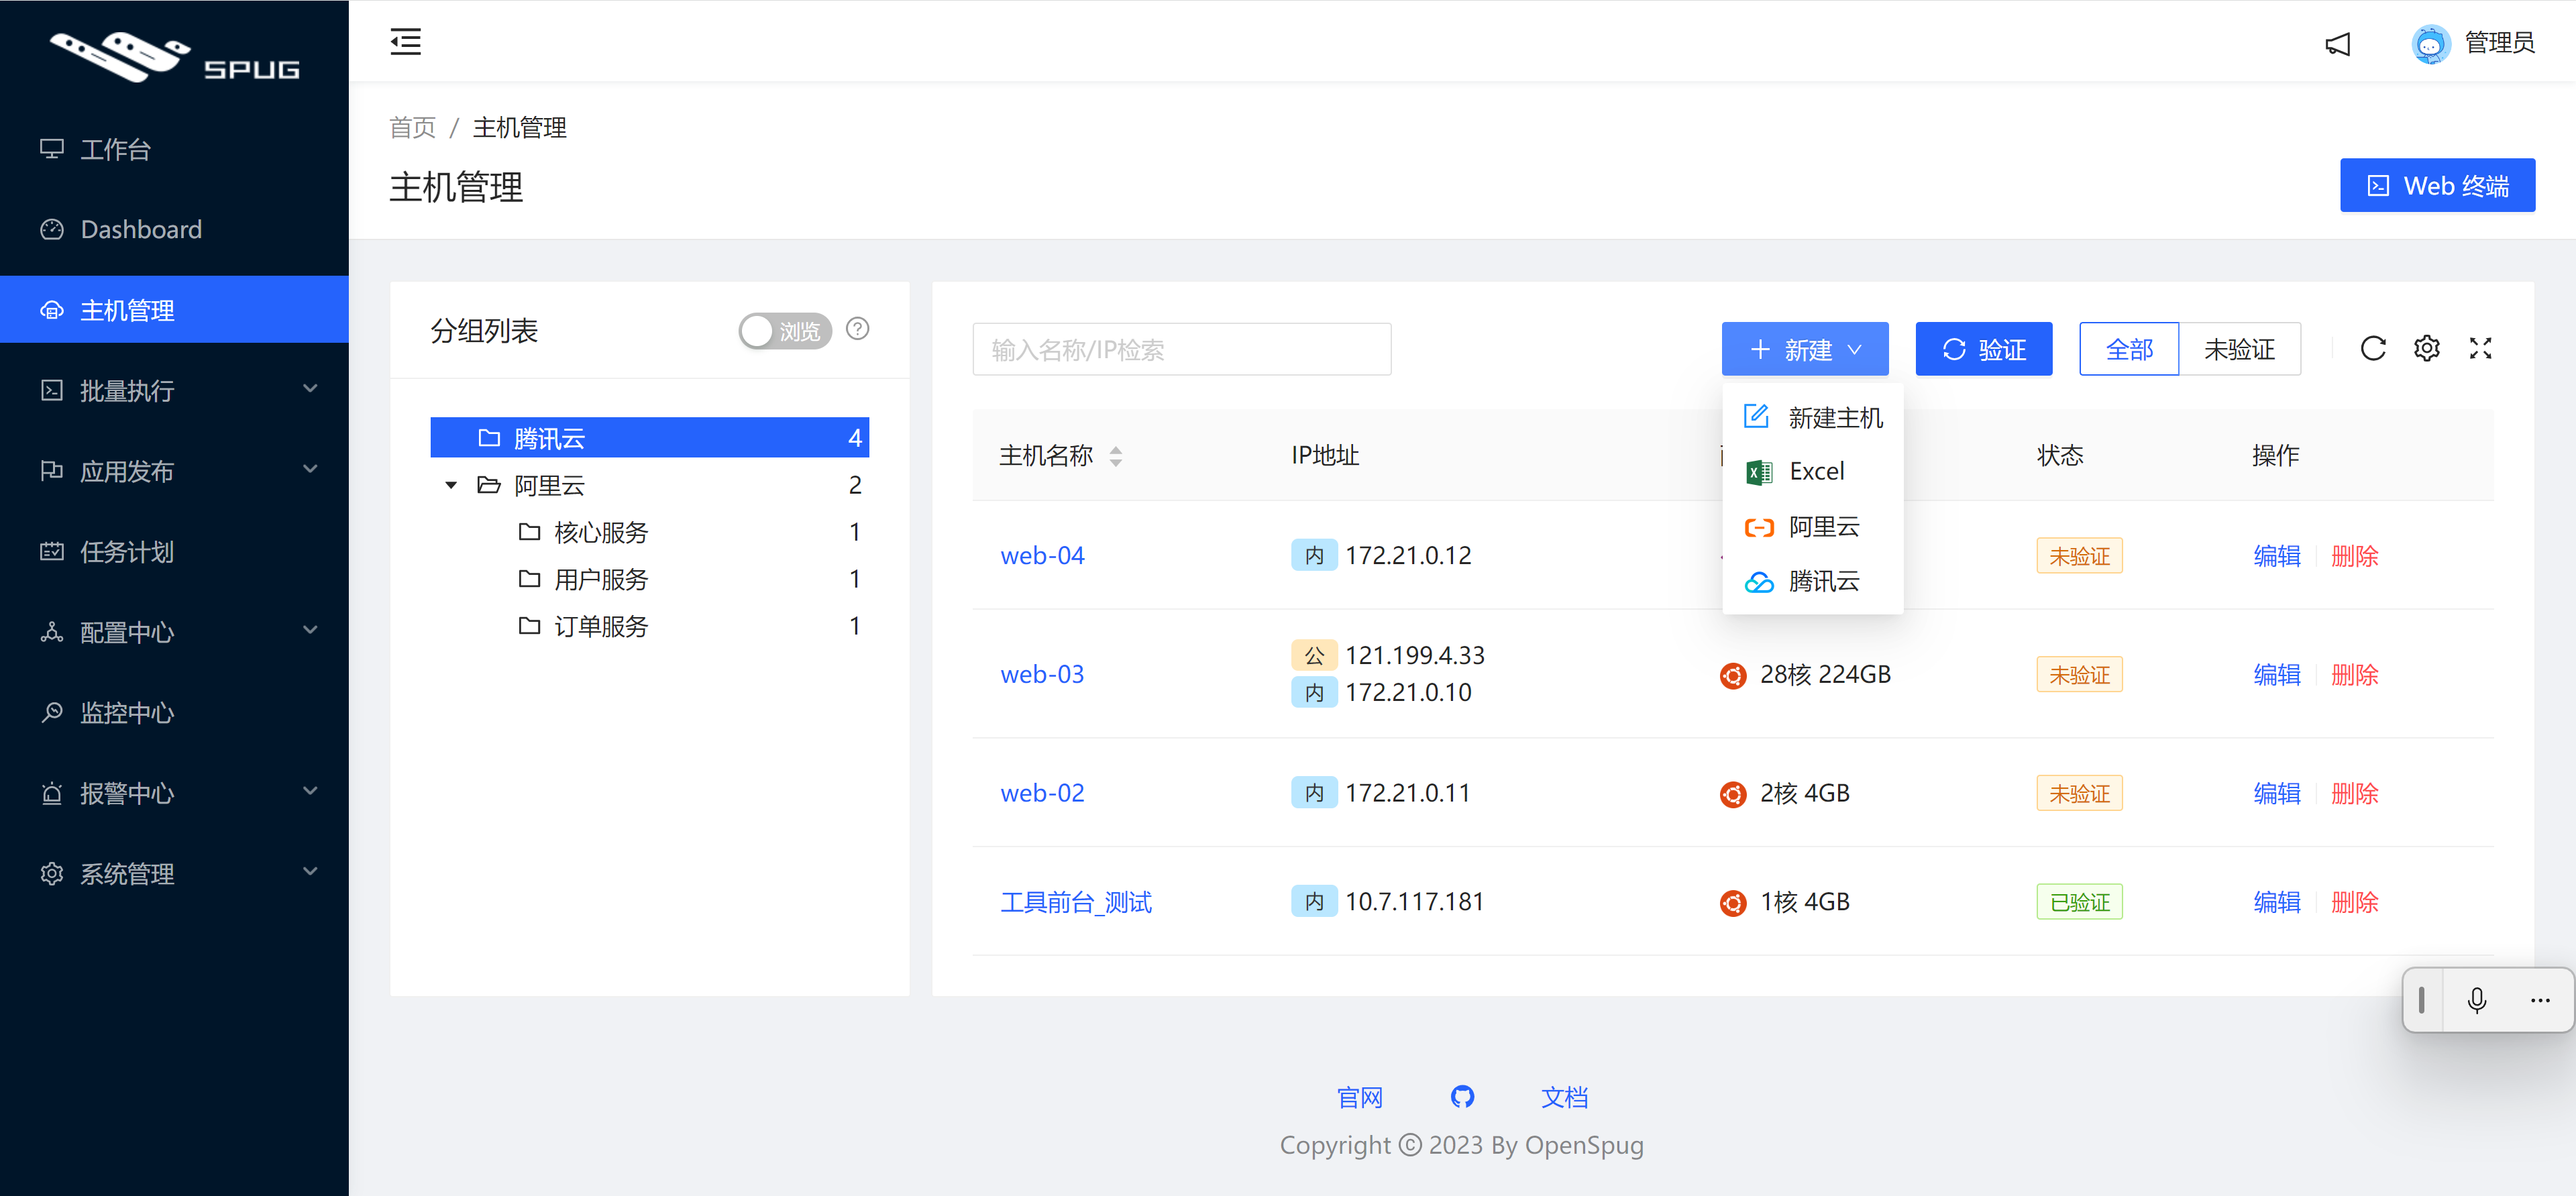
Task: Sort by 主机名称 column sorter
Action: [x=1115, y=456]
